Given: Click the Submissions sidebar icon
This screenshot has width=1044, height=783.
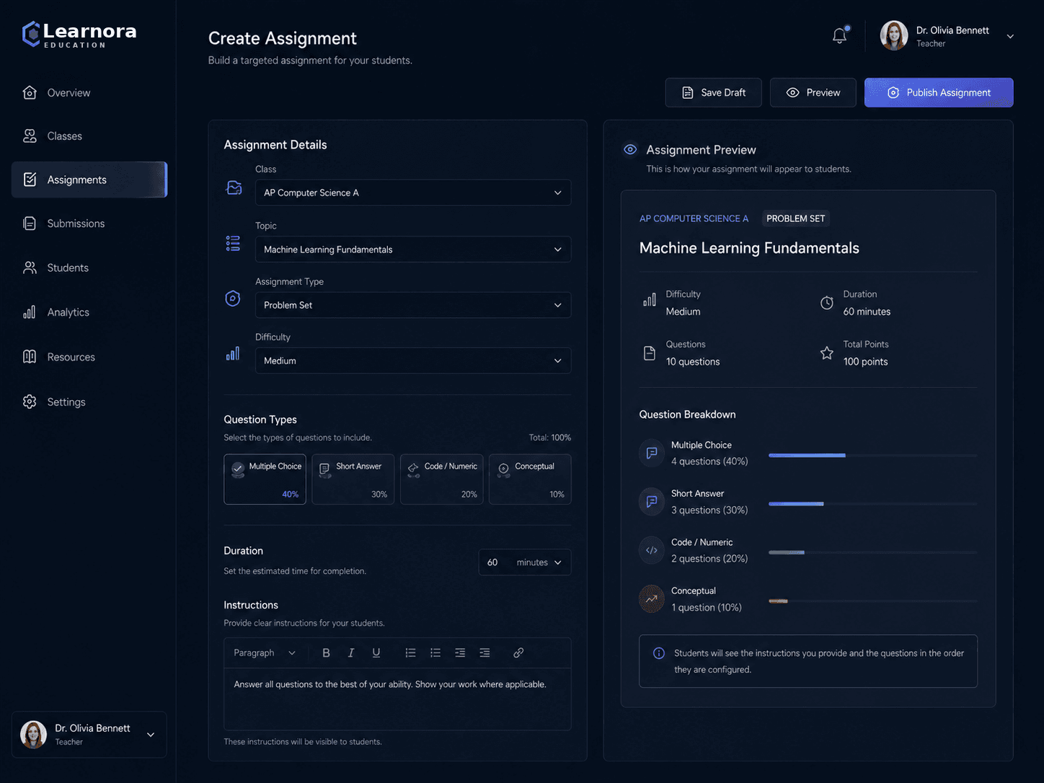Looking at the screenshot, I should tap(30, 224).
